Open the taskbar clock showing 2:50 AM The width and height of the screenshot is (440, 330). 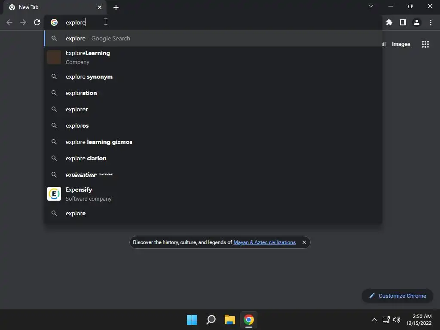coord(419,320)
